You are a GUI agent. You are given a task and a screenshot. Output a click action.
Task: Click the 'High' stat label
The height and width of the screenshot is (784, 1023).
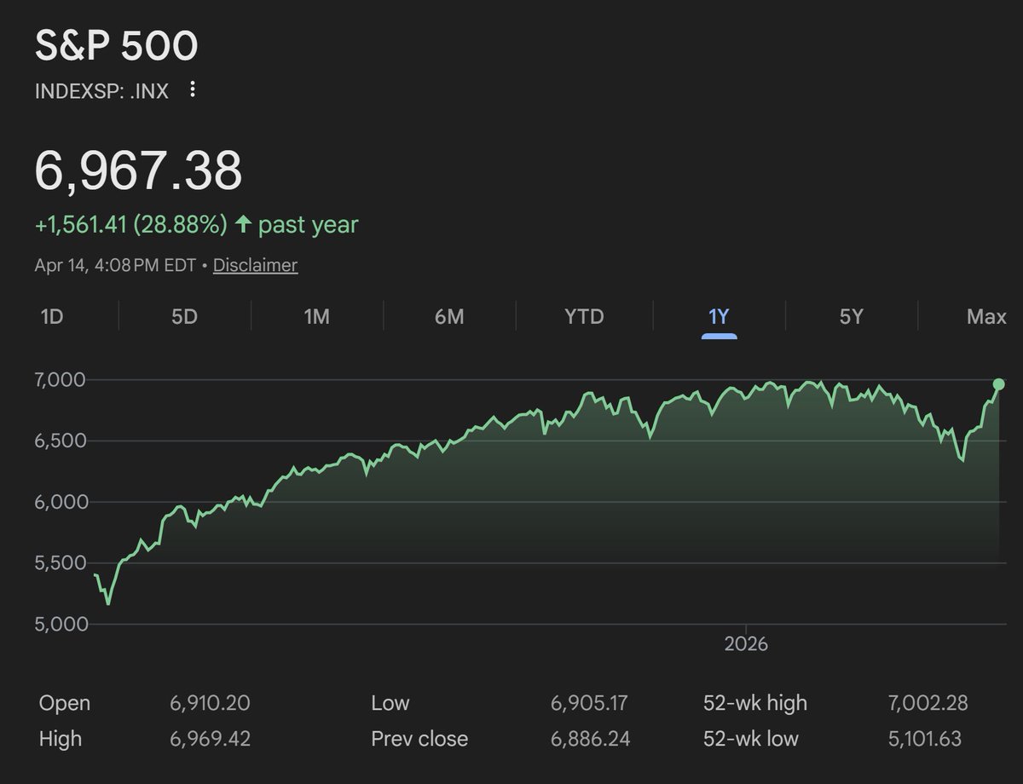click(61, 739)
